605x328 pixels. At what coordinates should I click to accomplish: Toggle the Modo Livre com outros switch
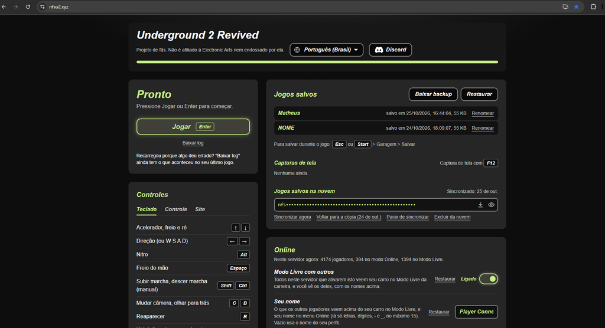[x=489, y=278]
